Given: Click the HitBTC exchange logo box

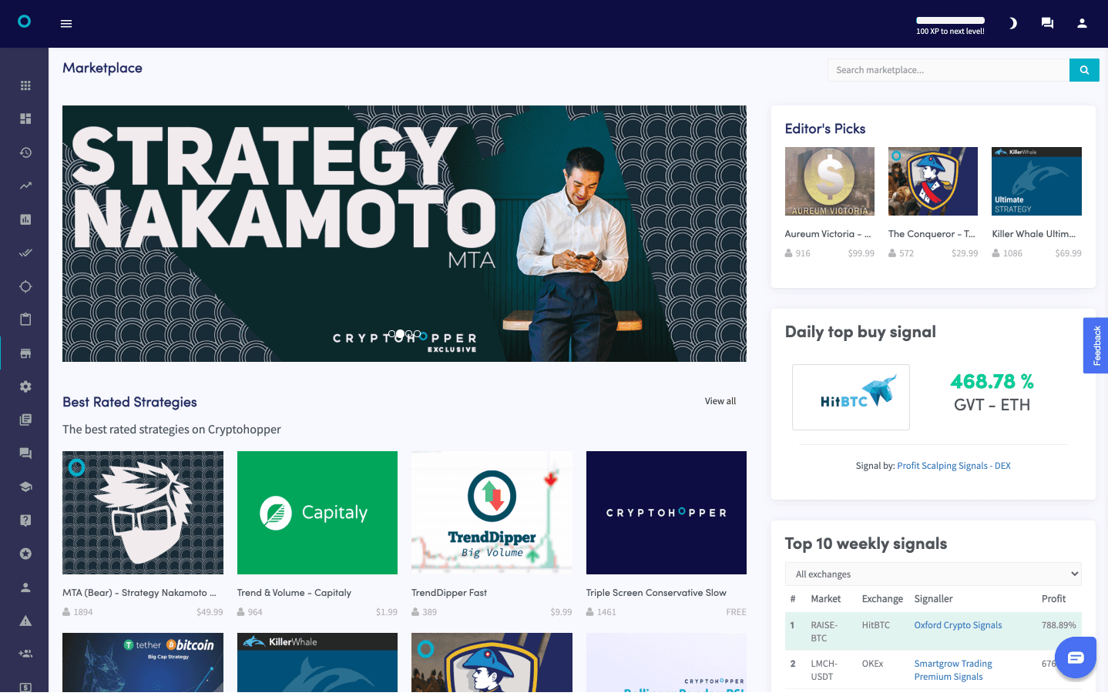Looking at the screenshot, I should point(851,397).
